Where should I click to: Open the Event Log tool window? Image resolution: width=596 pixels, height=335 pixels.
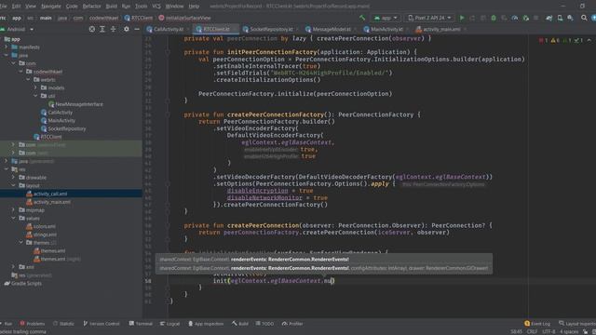tap(537, 324)
